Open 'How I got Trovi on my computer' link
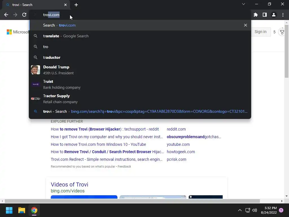Screen dimensions: 289x217 pyautogui.click(x=107, y=137)
